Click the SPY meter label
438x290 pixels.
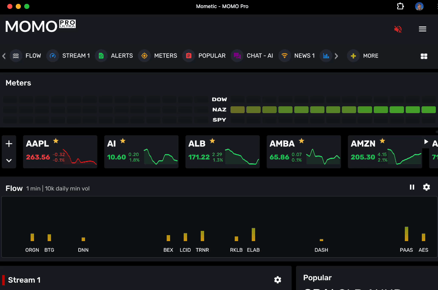pos(219,120)
